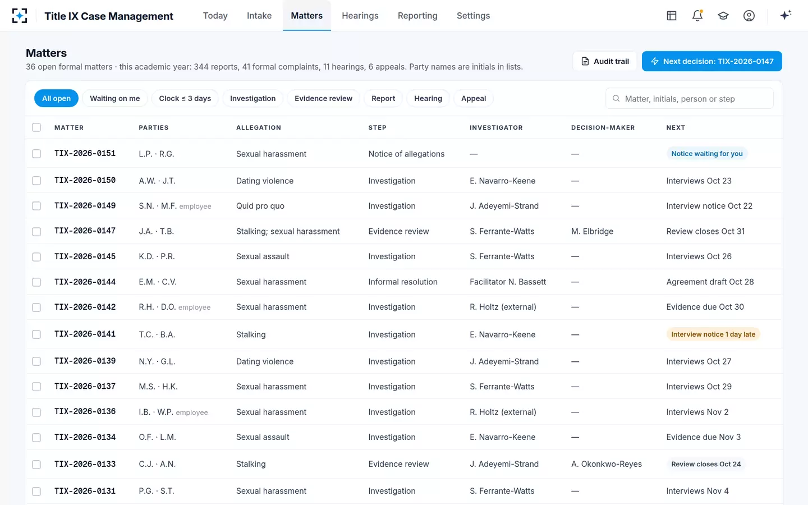Navigate to the Settings tab
Image resolution: width=808 pixels, height=505 pixels.
click(x=474, y=16)
